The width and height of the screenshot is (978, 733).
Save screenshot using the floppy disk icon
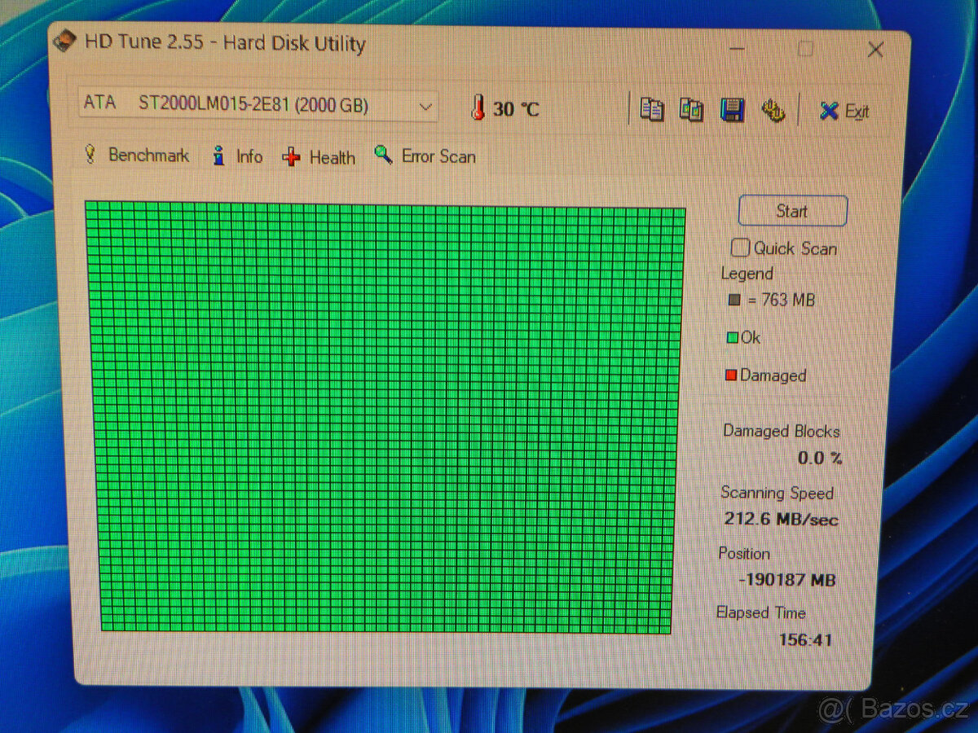click(x=732, y=108)
